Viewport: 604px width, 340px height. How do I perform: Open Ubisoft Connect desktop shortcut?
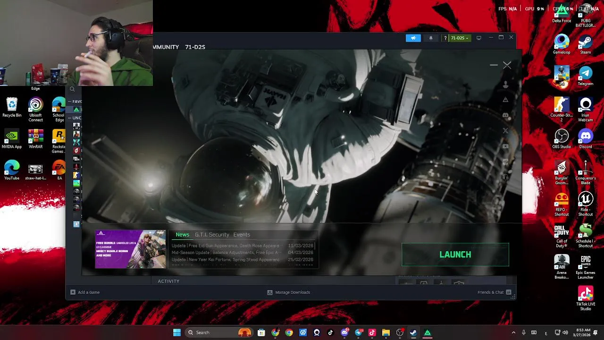(35, 110)
